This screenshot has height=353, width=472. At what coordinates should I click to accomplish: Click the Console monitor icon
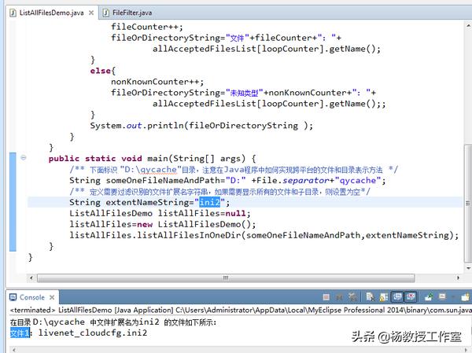pos(13,297)
